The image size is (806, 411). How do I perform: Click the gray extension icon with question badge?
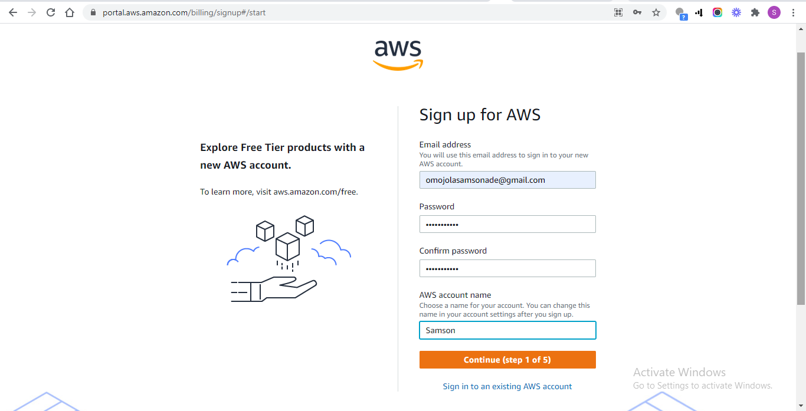[681, 13]
